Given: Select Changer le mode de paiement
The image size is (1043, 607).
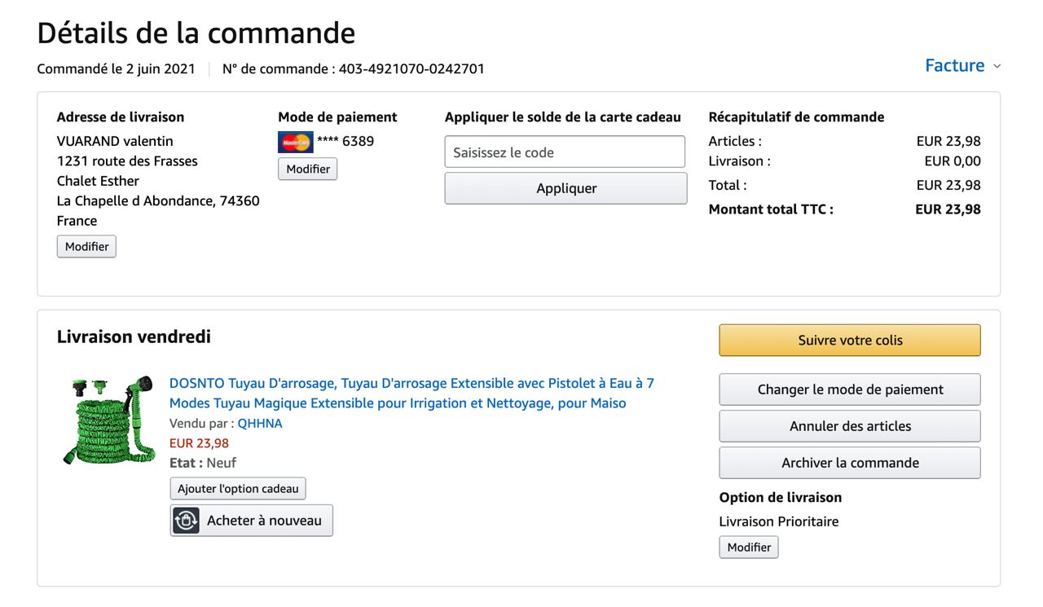Looking at the screenshot, I should pos(849,389).
